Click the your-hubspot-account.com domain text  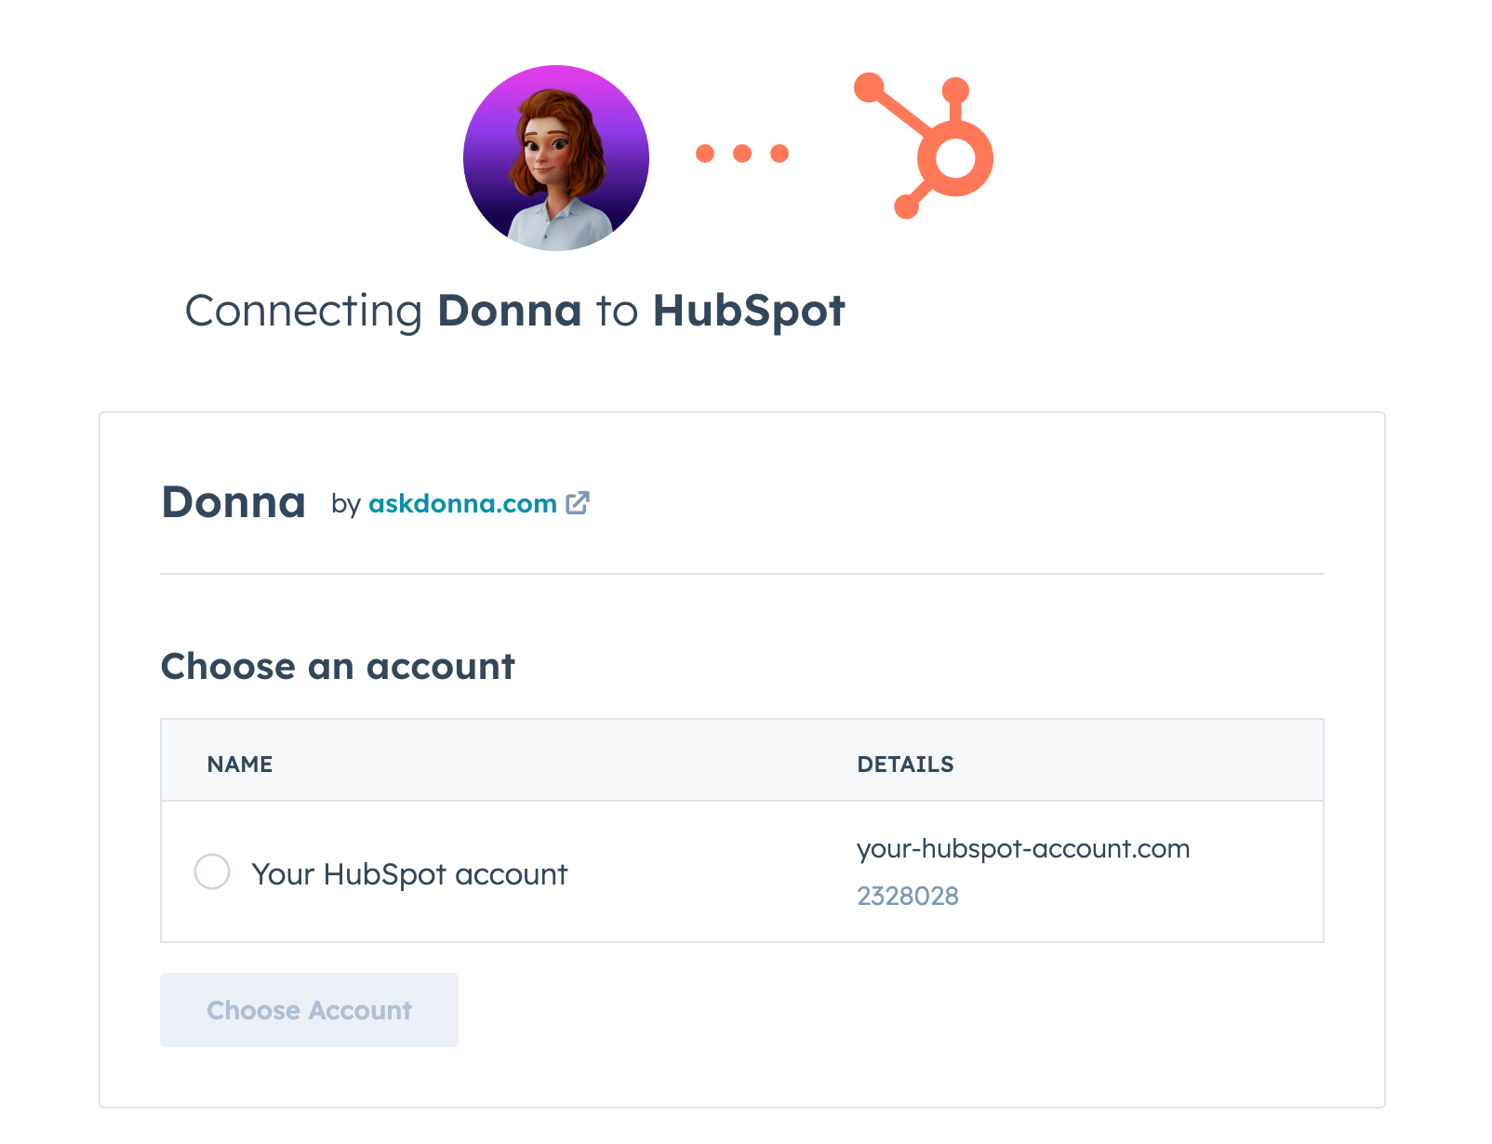coord(1023,848)
